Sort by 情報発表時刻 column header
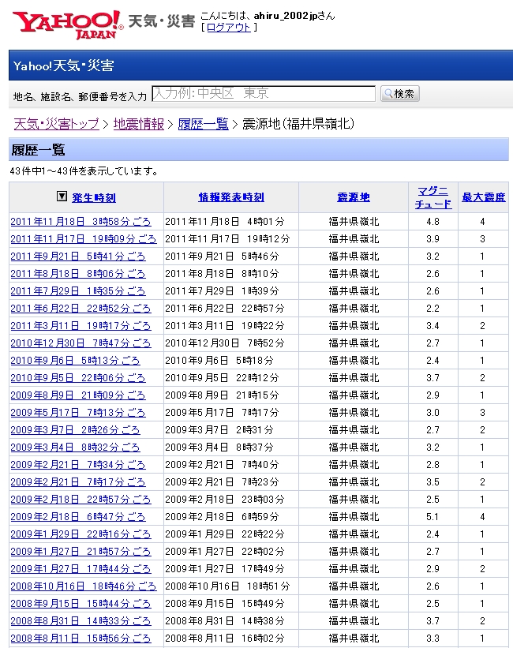The image size is (513, 648). coord(231,197)
